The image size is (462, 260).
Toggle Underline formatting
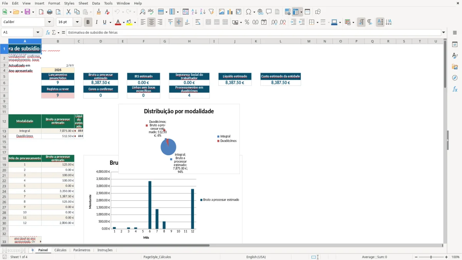tap(105, 22)
